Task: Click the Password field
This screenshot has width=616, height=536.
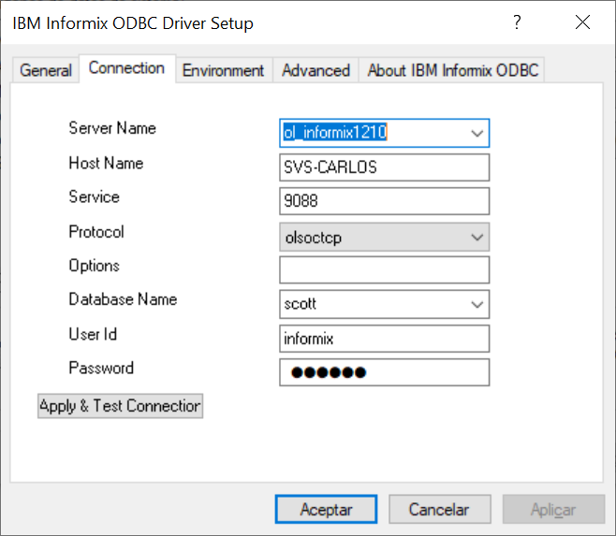Action: click(384, 372)
